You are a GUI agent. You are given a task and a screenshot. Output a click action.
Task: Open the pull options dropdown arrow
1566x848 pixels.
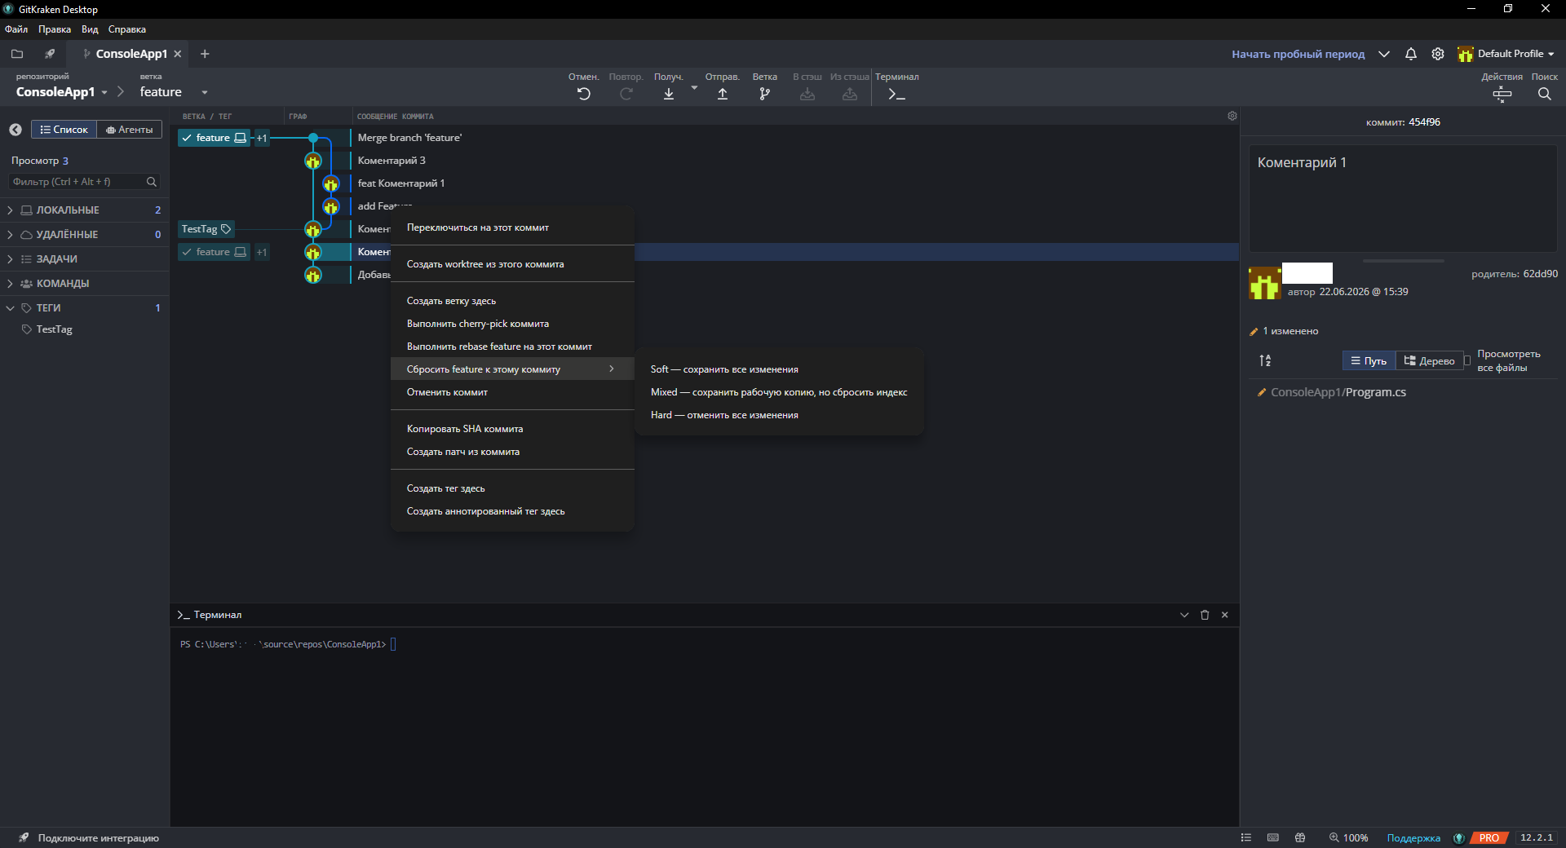coord(695,87)
